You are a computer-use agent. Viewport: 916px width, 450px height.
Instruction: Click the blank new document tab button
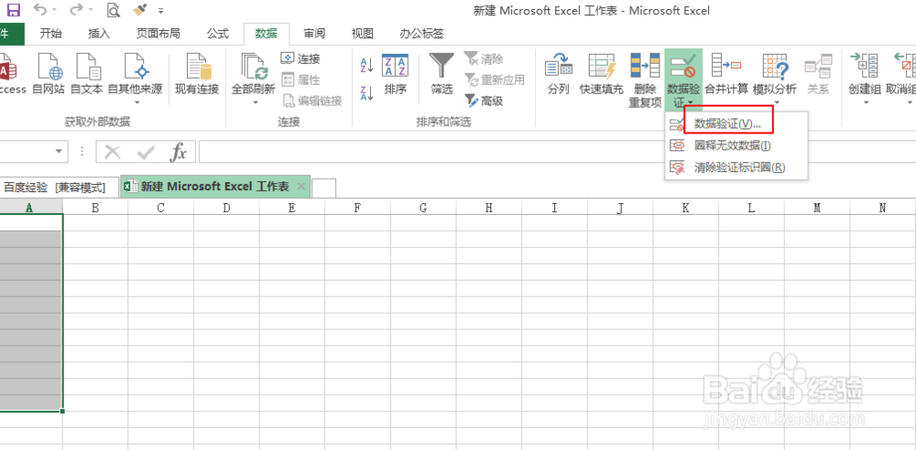323,187
